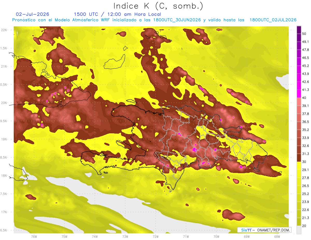This screenshot has width=311, height=240.
Task: Pick the magenta swatch between 40 and 41.3
Action: [x=299, y=94]
